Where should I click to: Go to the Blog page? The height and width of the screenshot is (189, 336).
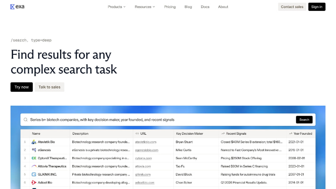coord(188,7)
